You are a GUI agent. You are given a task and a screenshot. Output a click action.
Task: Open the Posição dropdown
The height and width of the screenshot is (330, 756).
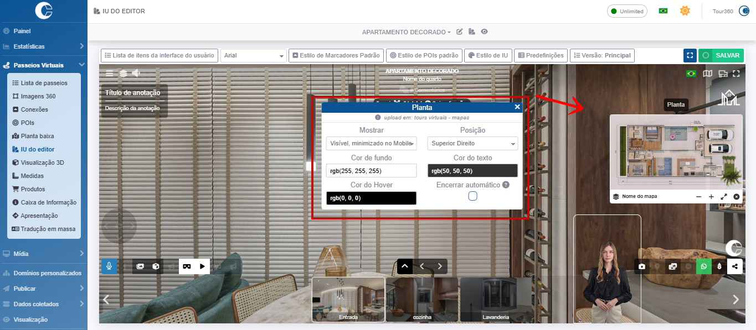click(472, 144)
